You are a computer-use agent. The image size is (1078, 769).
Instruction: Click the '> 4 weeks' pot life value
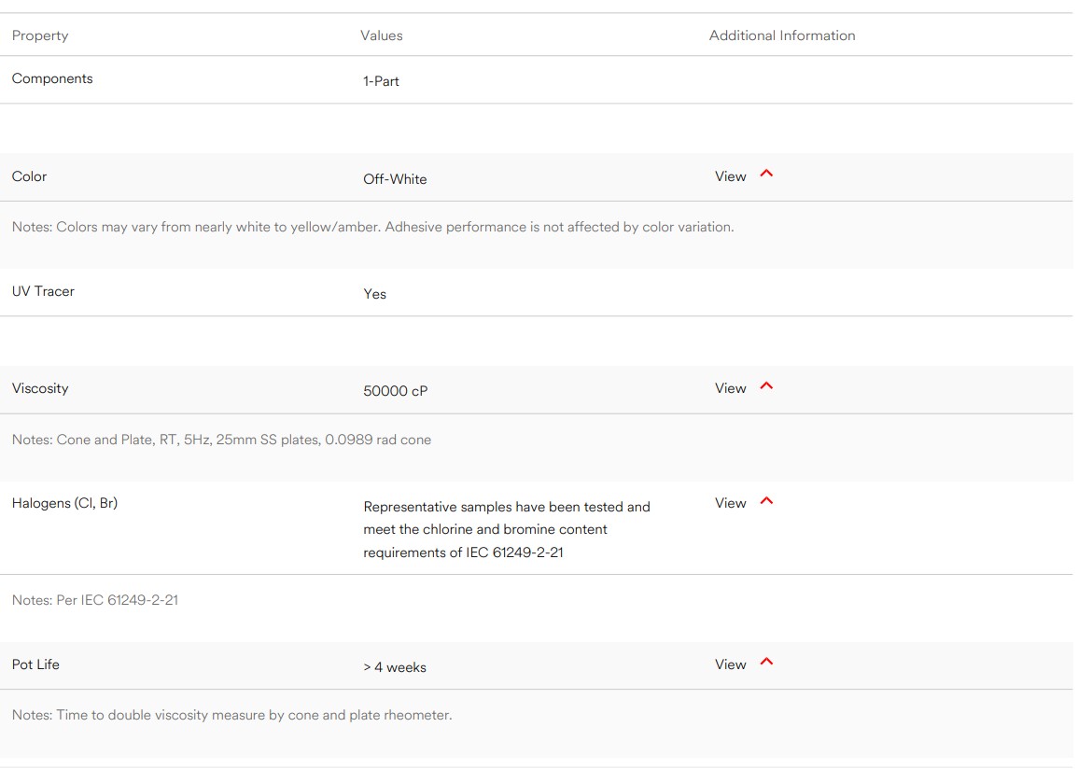click(395, 667)
